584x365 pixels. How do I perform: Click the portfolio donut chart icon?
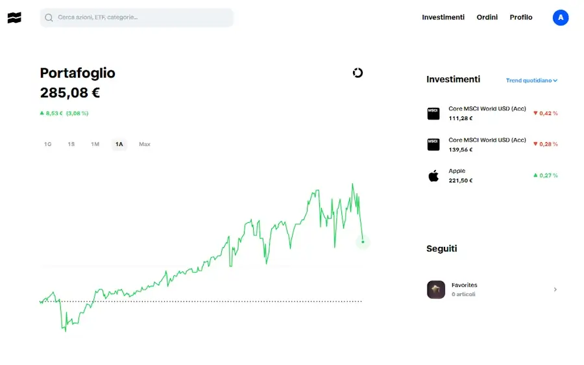coord(358,73)
